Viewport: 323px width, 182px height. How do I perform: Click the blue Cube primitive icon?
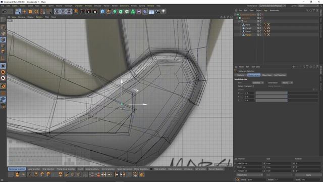pos(102,12)
